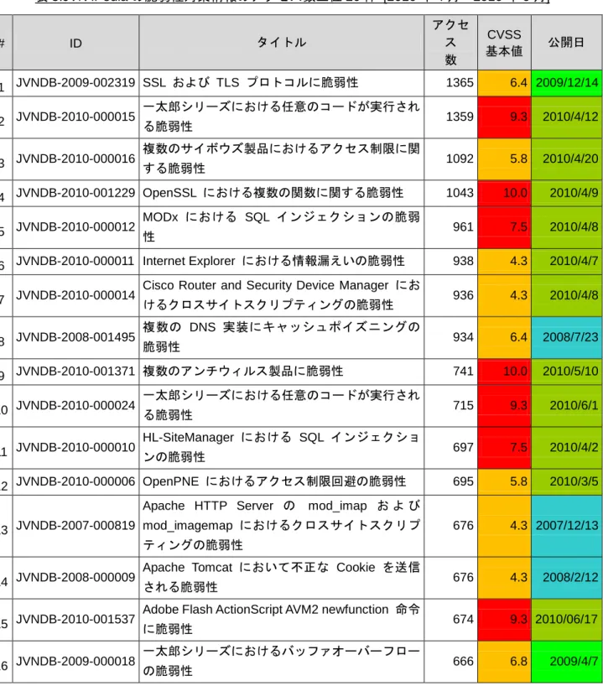Click the OpenSSL 複数の関数 title
Screen dimensions: 603x686
(273, 193)
